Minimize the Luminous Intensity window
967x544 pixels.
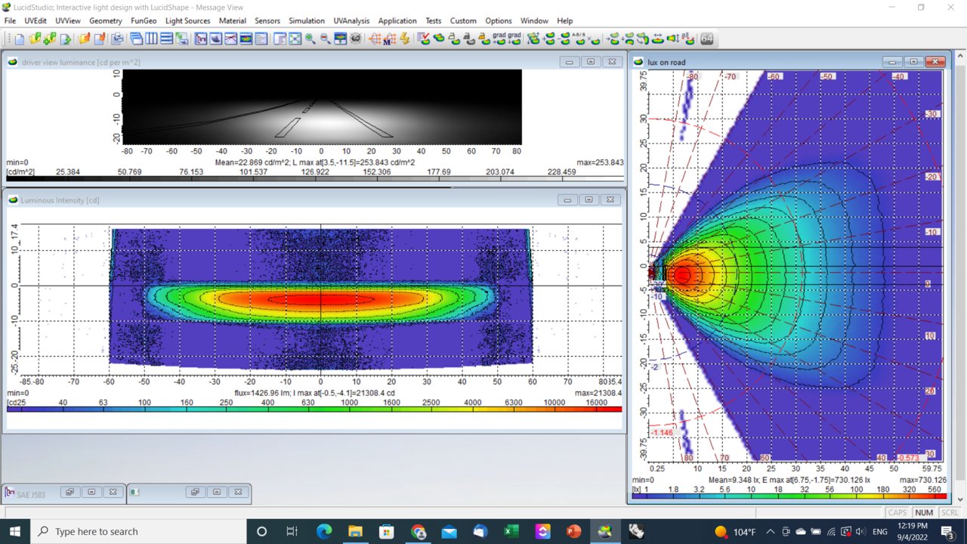[x=567, y=199]
